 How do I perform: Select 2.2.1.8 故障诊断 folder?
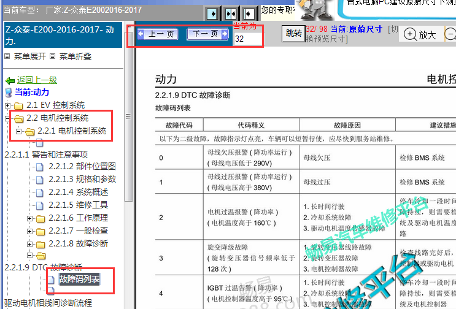point(78,243)
